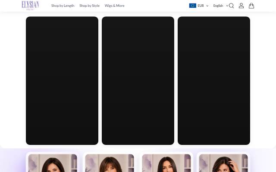Select the third dark video card
Viewport: 276px width, 172px height.
point(214,81)
